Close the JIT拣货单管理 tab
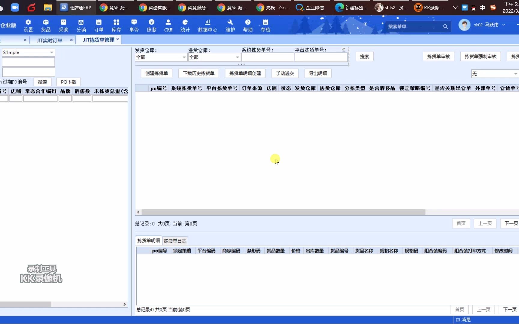This screenshot has width=519, height=324. pos(118,39)
